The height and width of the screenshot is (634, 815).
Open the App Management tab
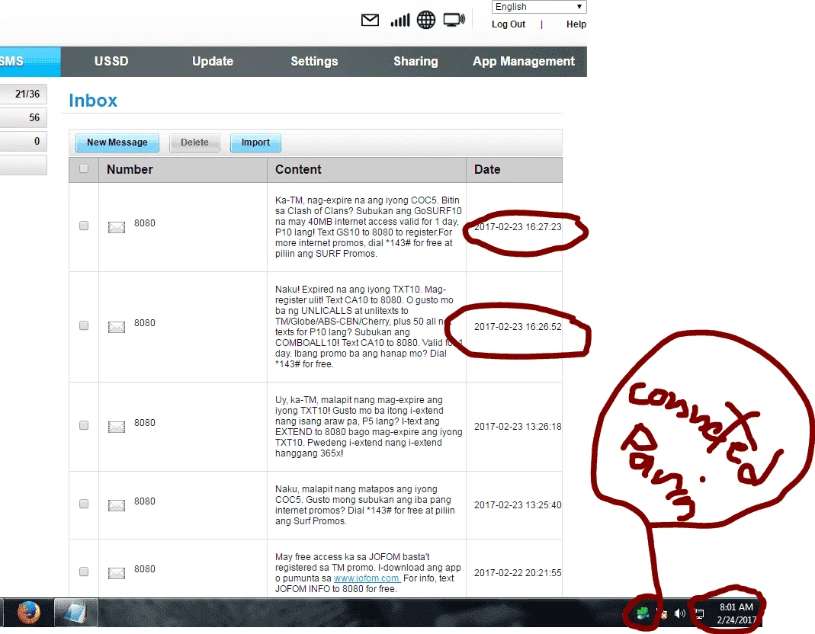524,61
